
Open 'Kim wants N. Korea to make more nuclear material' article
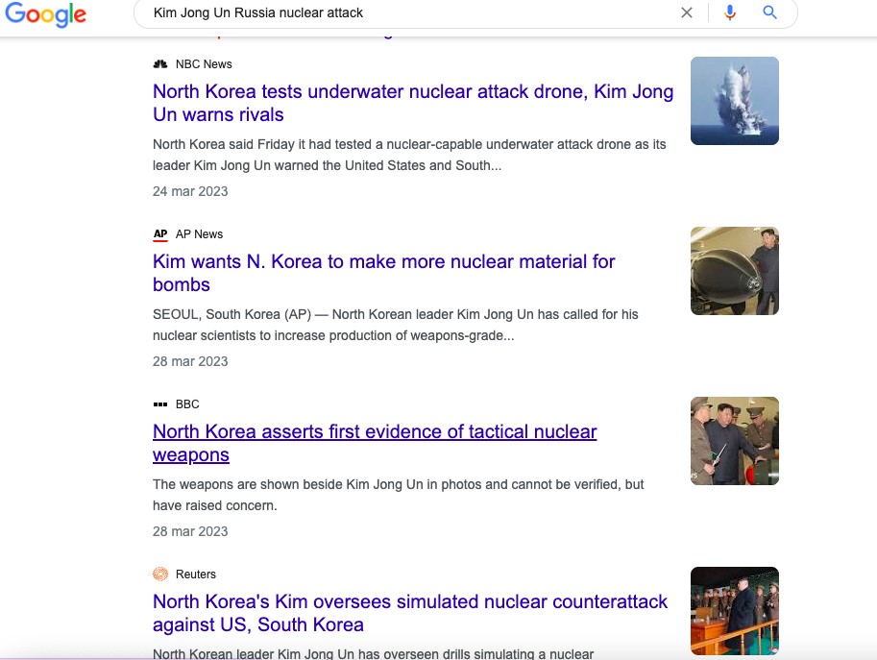coord(383,273)
